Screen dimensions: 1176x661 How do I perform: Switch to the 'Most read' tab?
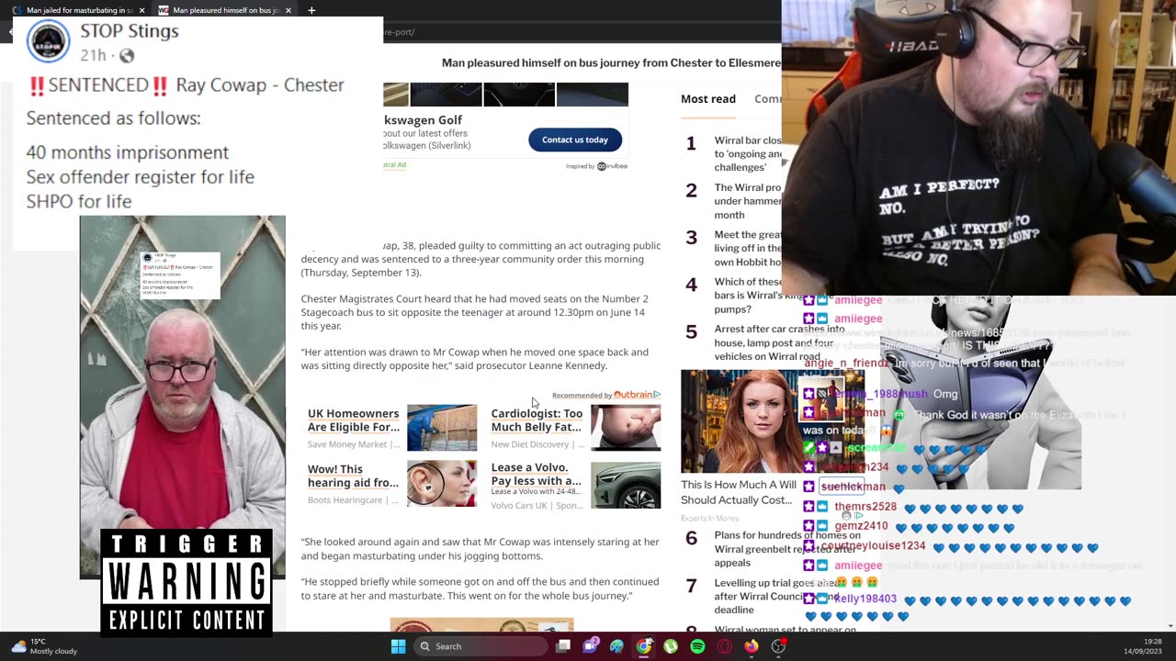(708, 99)
